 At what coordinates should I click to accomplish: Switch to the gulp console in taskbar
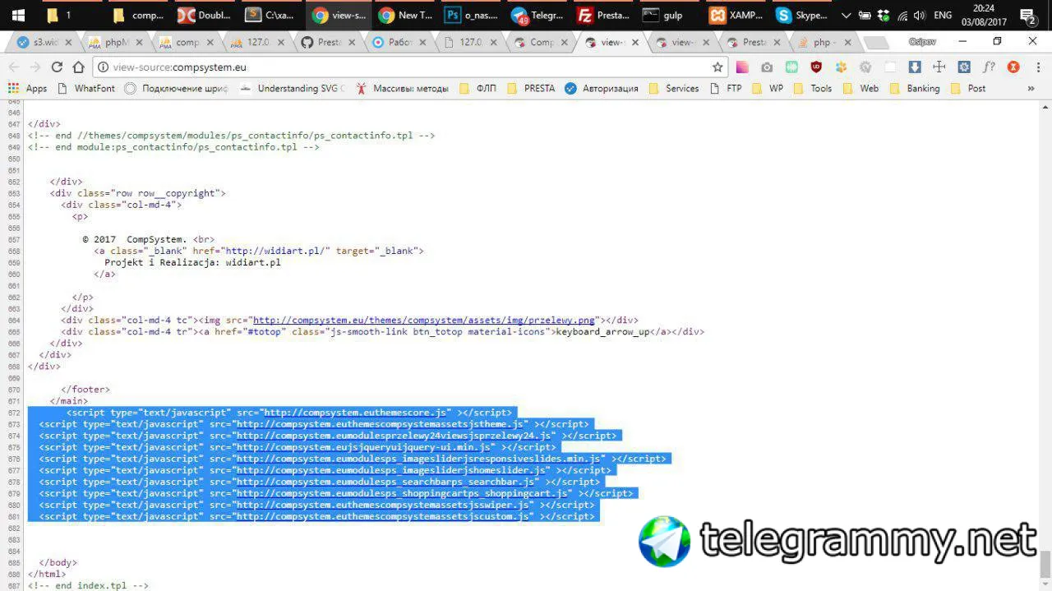pos(670,15)
